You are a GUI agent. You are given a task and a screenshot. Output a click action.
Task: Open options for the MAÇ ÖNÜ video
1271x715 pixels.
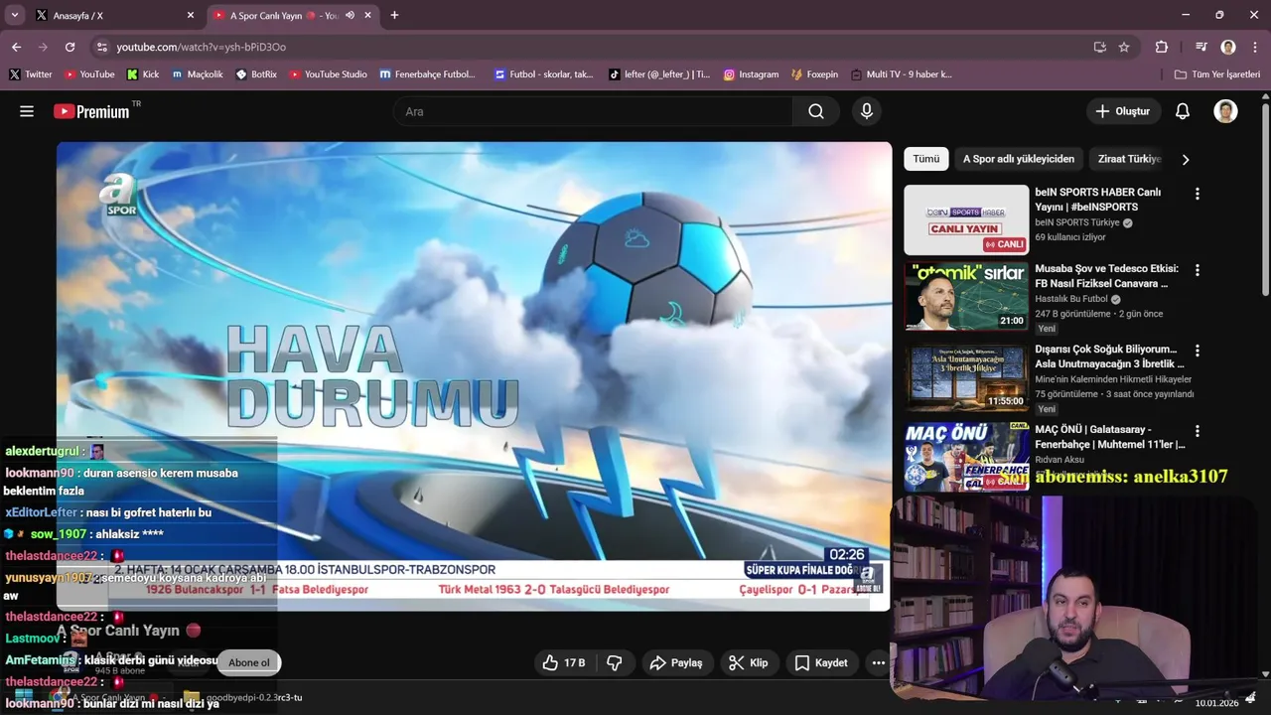click(1197, 431)
